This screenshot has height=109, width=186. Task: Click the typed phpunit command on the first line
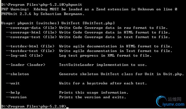click(74, 5)
